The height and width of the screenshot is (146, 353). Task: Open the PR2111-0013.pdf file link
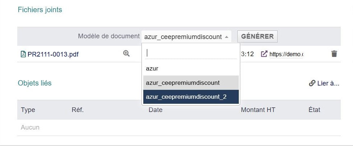pos(53,54)
